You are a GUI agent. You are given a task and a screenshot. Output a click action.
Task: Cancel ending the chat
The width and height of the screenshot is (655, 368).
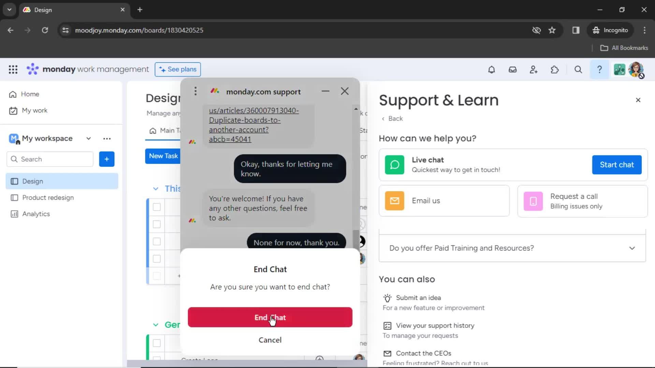click(270, 340)
